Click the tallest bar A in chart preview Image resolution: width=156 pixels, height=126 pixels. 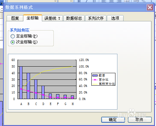pyautogui.click(x=21, y=83)
